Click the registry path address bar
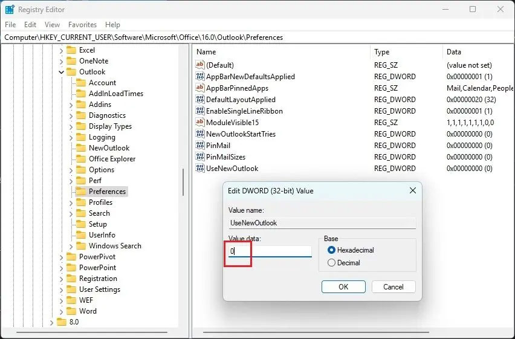 [257, 37]
